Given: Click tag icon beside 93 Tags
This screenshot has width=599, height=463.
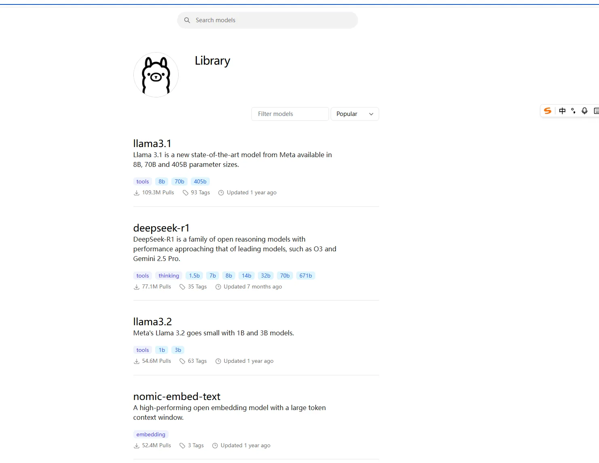Looking at the screenshot, I should point(186,193).
